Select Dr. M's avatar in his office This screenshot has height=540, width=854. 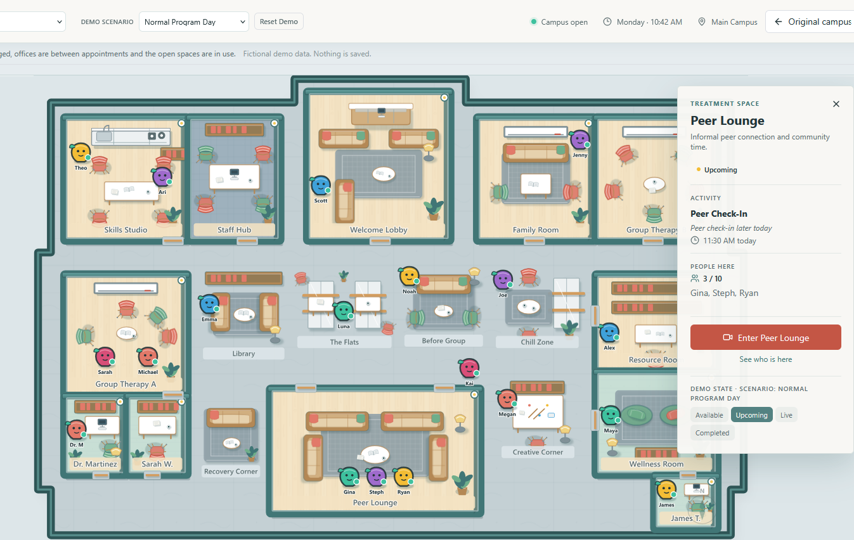(x=76, y=430)
